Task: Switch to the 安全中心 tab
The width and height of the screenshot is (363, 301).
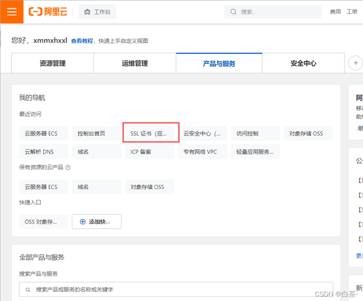Action: pyautogui.click(x=303, y=63)
